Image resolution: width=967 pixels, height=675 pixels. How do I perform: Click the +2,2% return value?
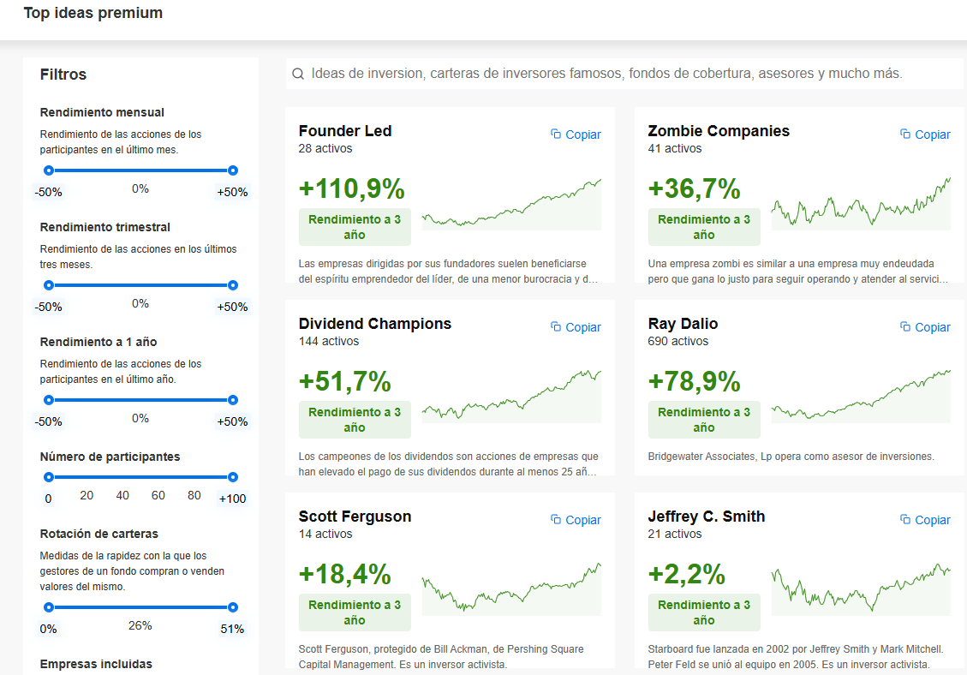click(x=686, y=574)
